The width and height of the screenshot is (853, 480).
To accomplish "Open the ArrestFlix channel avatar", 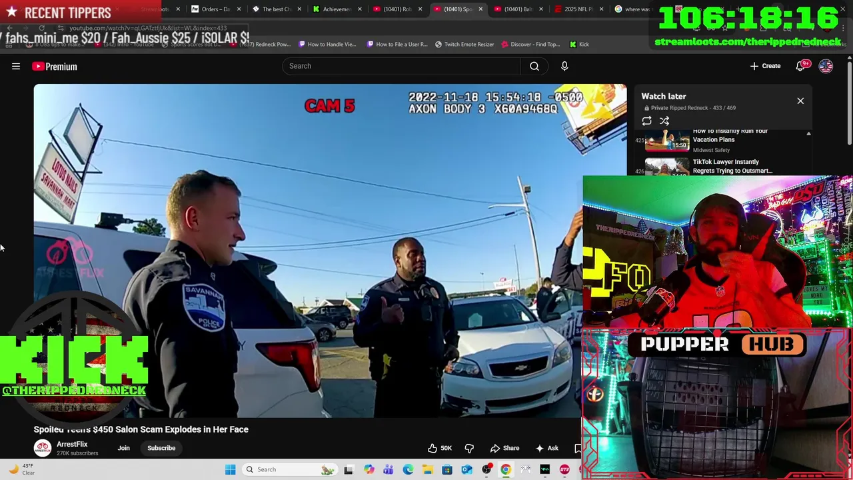I will pos(43,448).
